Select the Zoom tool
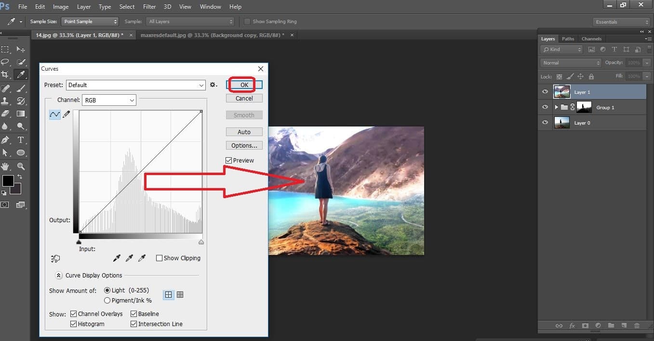Viewport: 654px width, 341px height. point(20,166)
